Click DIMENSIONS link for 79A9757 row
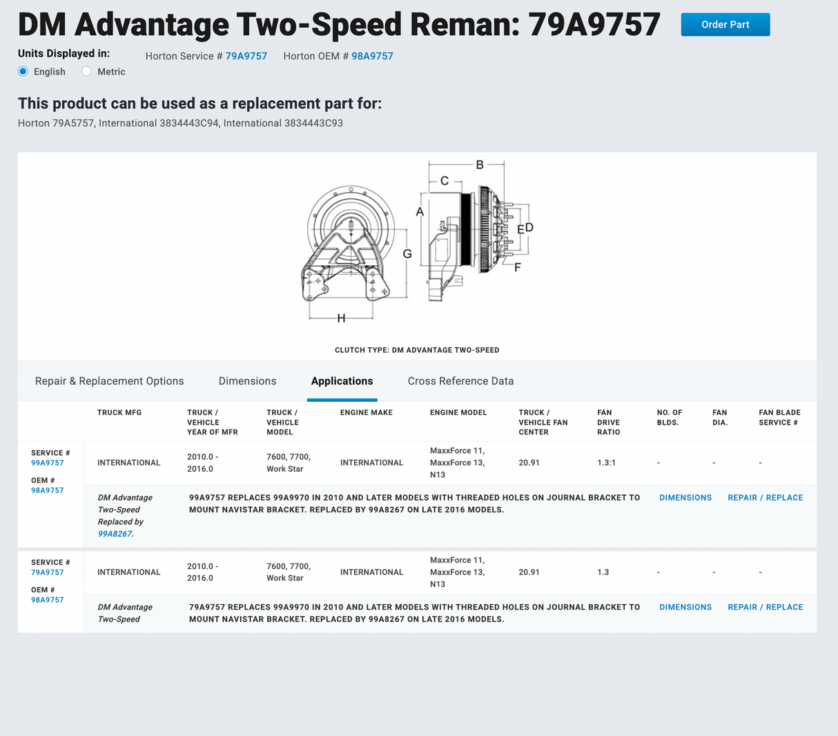838x736 pixels. [685, 608]
